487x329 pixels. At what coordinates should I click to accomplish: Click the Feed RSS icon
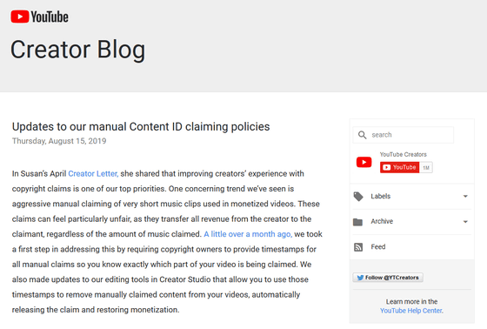pos(358,247)
